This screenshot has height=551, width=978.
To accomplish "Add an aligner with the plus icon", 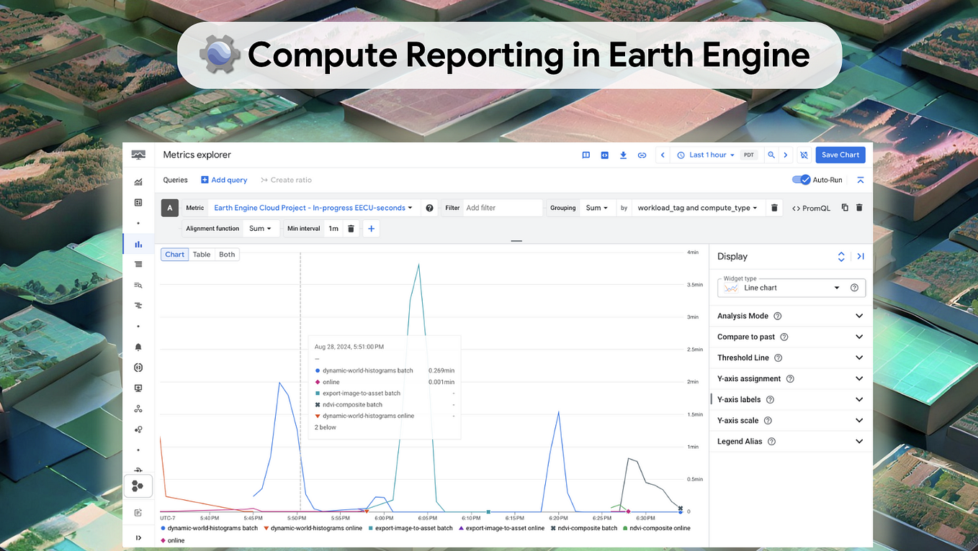I will pos(371,228).
